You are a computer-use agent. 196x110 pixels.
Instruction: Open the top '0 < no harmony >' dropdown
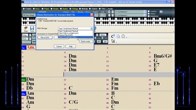pos(145,12)
